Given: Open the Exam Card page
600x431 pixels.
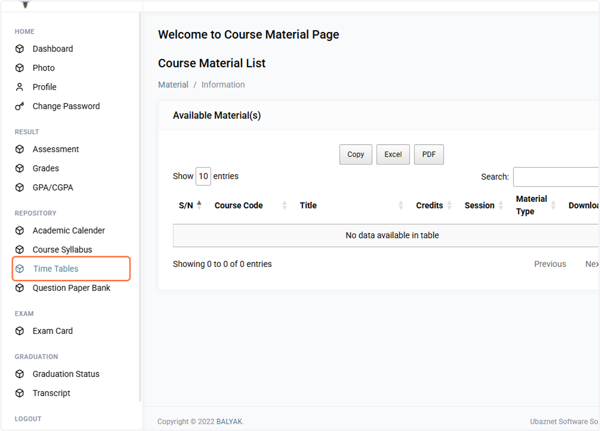Looking at the screenshot, I should 52,331.
